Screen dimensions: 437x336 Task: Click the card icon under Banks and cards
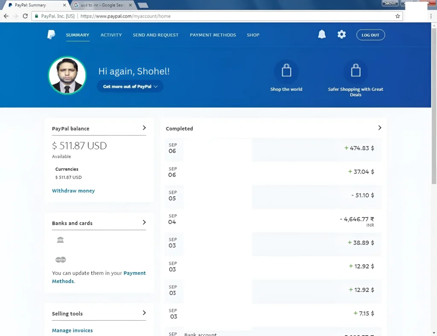coord(61,260)
